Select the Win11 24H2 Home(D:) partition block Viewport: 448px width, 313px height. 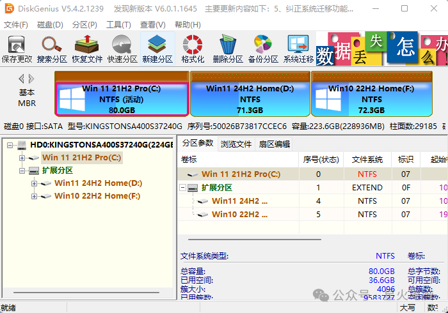point(250,94)
